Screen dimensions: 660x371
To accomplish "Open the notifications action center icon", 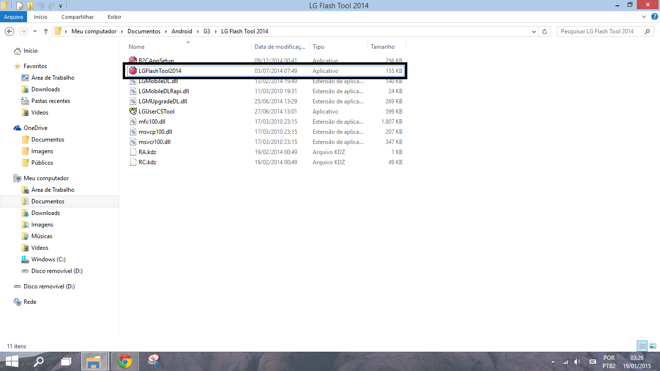I will (593, 362).
